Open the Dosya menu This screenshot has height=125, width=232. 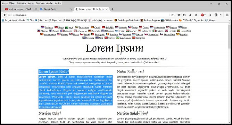click(5, 3)
